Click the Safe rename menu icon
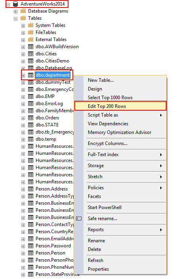This screenshot has height=279, width=188. (79, 219)
